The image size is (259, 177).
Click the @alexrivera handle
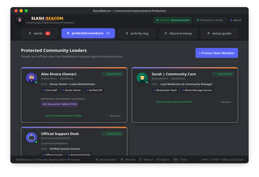[49, 79]
